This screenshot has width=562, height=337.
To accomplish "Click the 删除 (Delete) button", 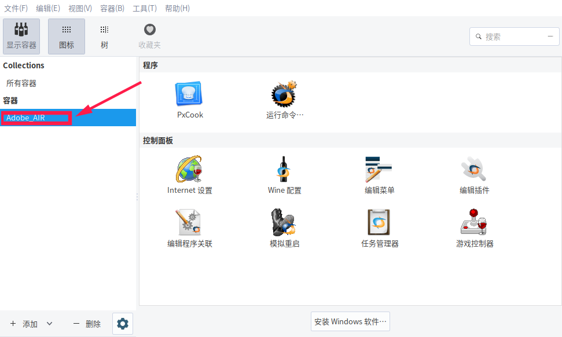I will click(87, 324).
